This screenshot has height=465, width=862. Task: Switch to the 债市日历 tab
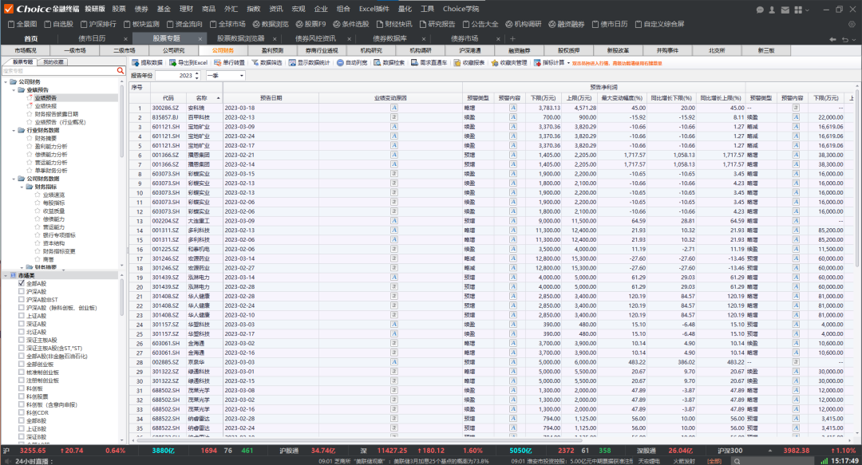pyautogui.click(x=92, y=38)
